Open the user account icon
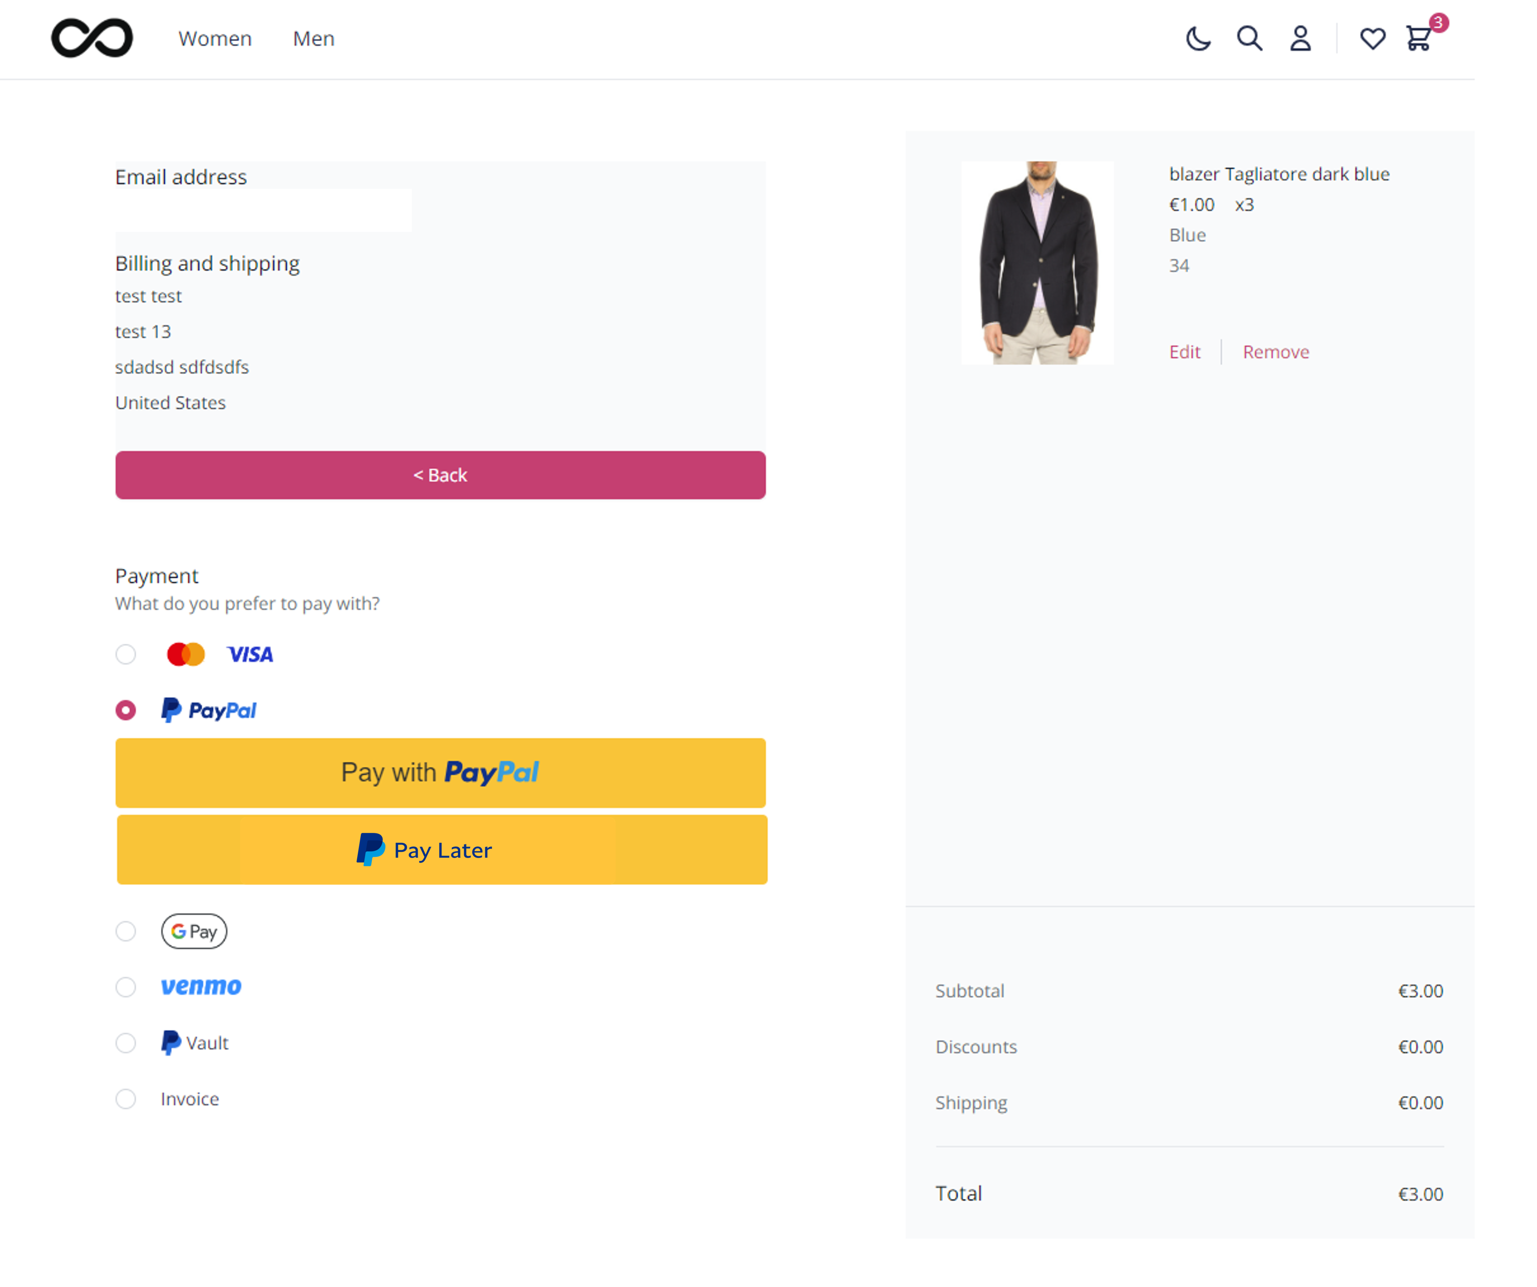Viewport: 1537px width, 1287px height. point(1300,38)
